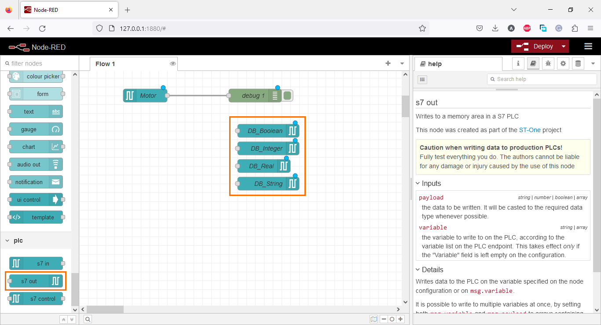Open the debug messages sidebar panel
The height and width of the screenshot is (325, 601).
[548, 63]
